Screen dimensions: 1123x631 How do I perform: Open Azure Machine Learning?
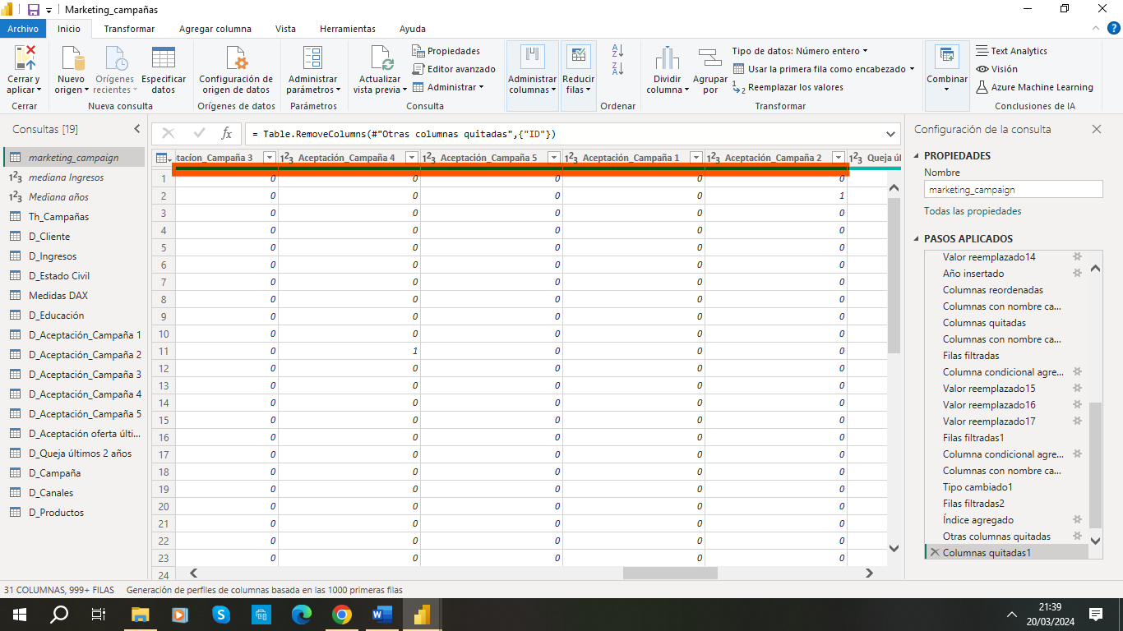coord(1034,87)
